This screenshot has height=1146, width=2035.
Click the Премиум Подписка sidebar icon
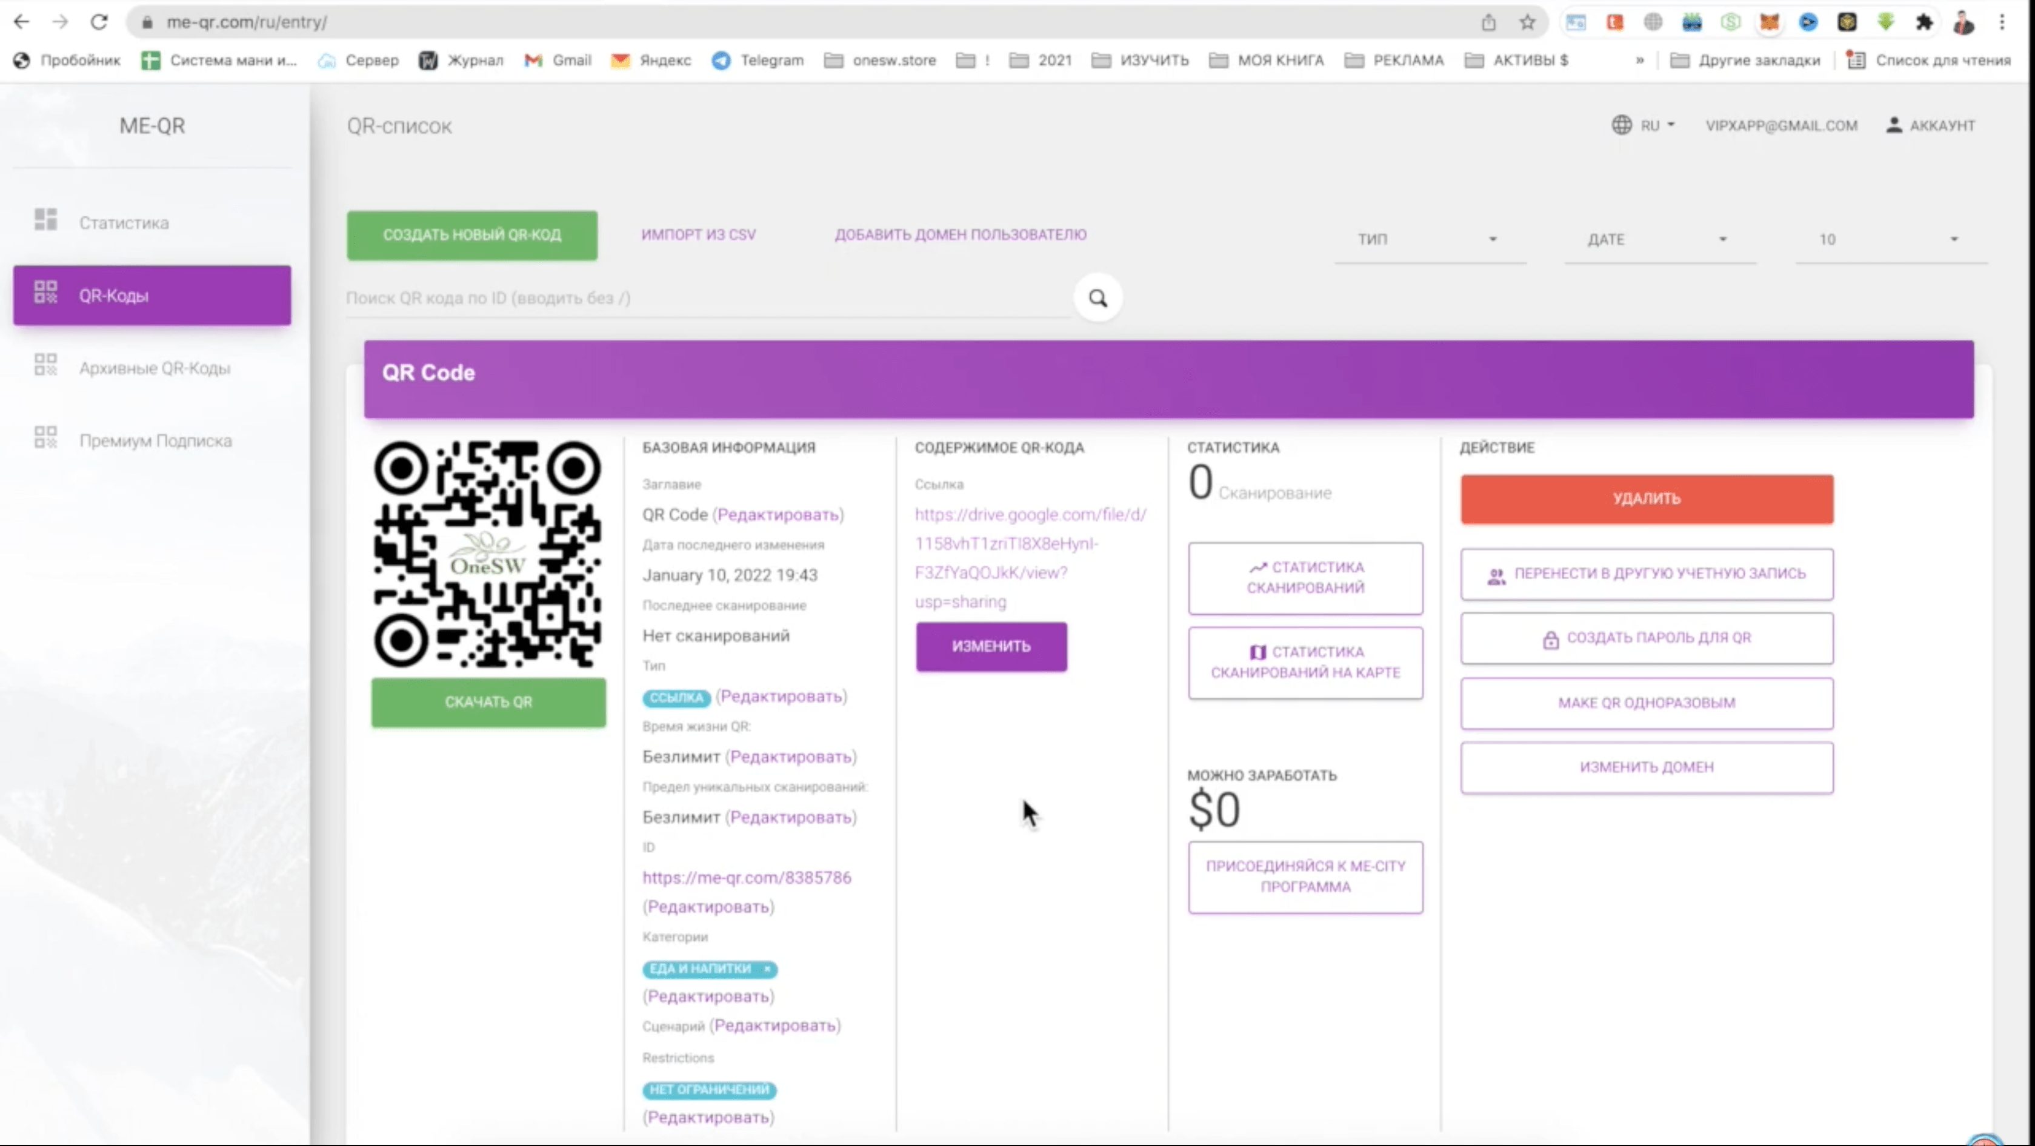(46, 437)
